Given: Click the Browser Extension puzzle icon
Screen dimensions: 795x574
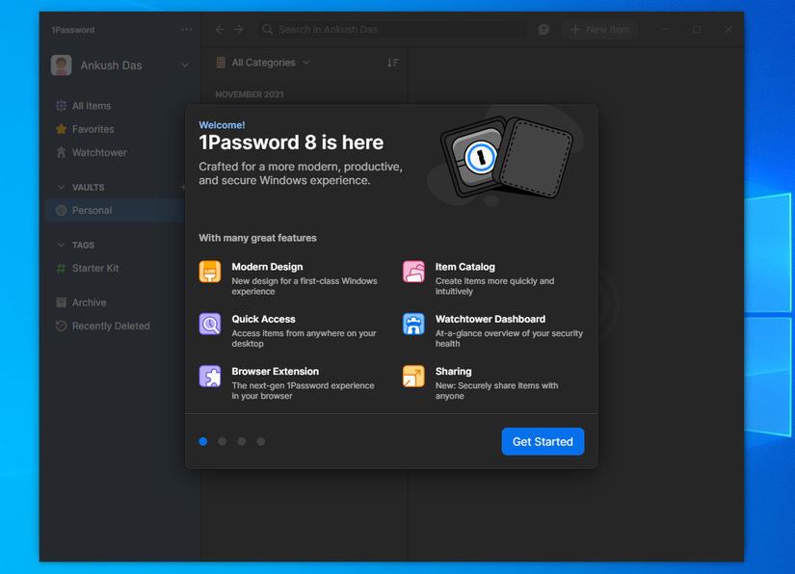Looking at the screenshot, I should coord(210,376).
